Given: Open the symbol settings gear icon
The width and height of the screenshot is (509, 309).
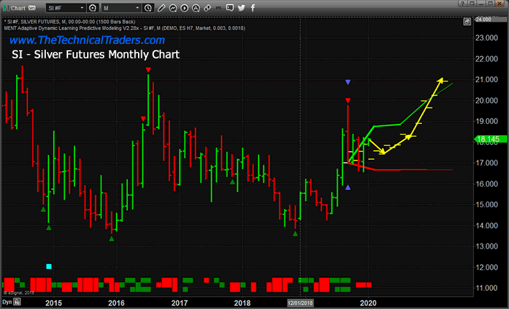Looking at the screenshot, I should (92, 8).
